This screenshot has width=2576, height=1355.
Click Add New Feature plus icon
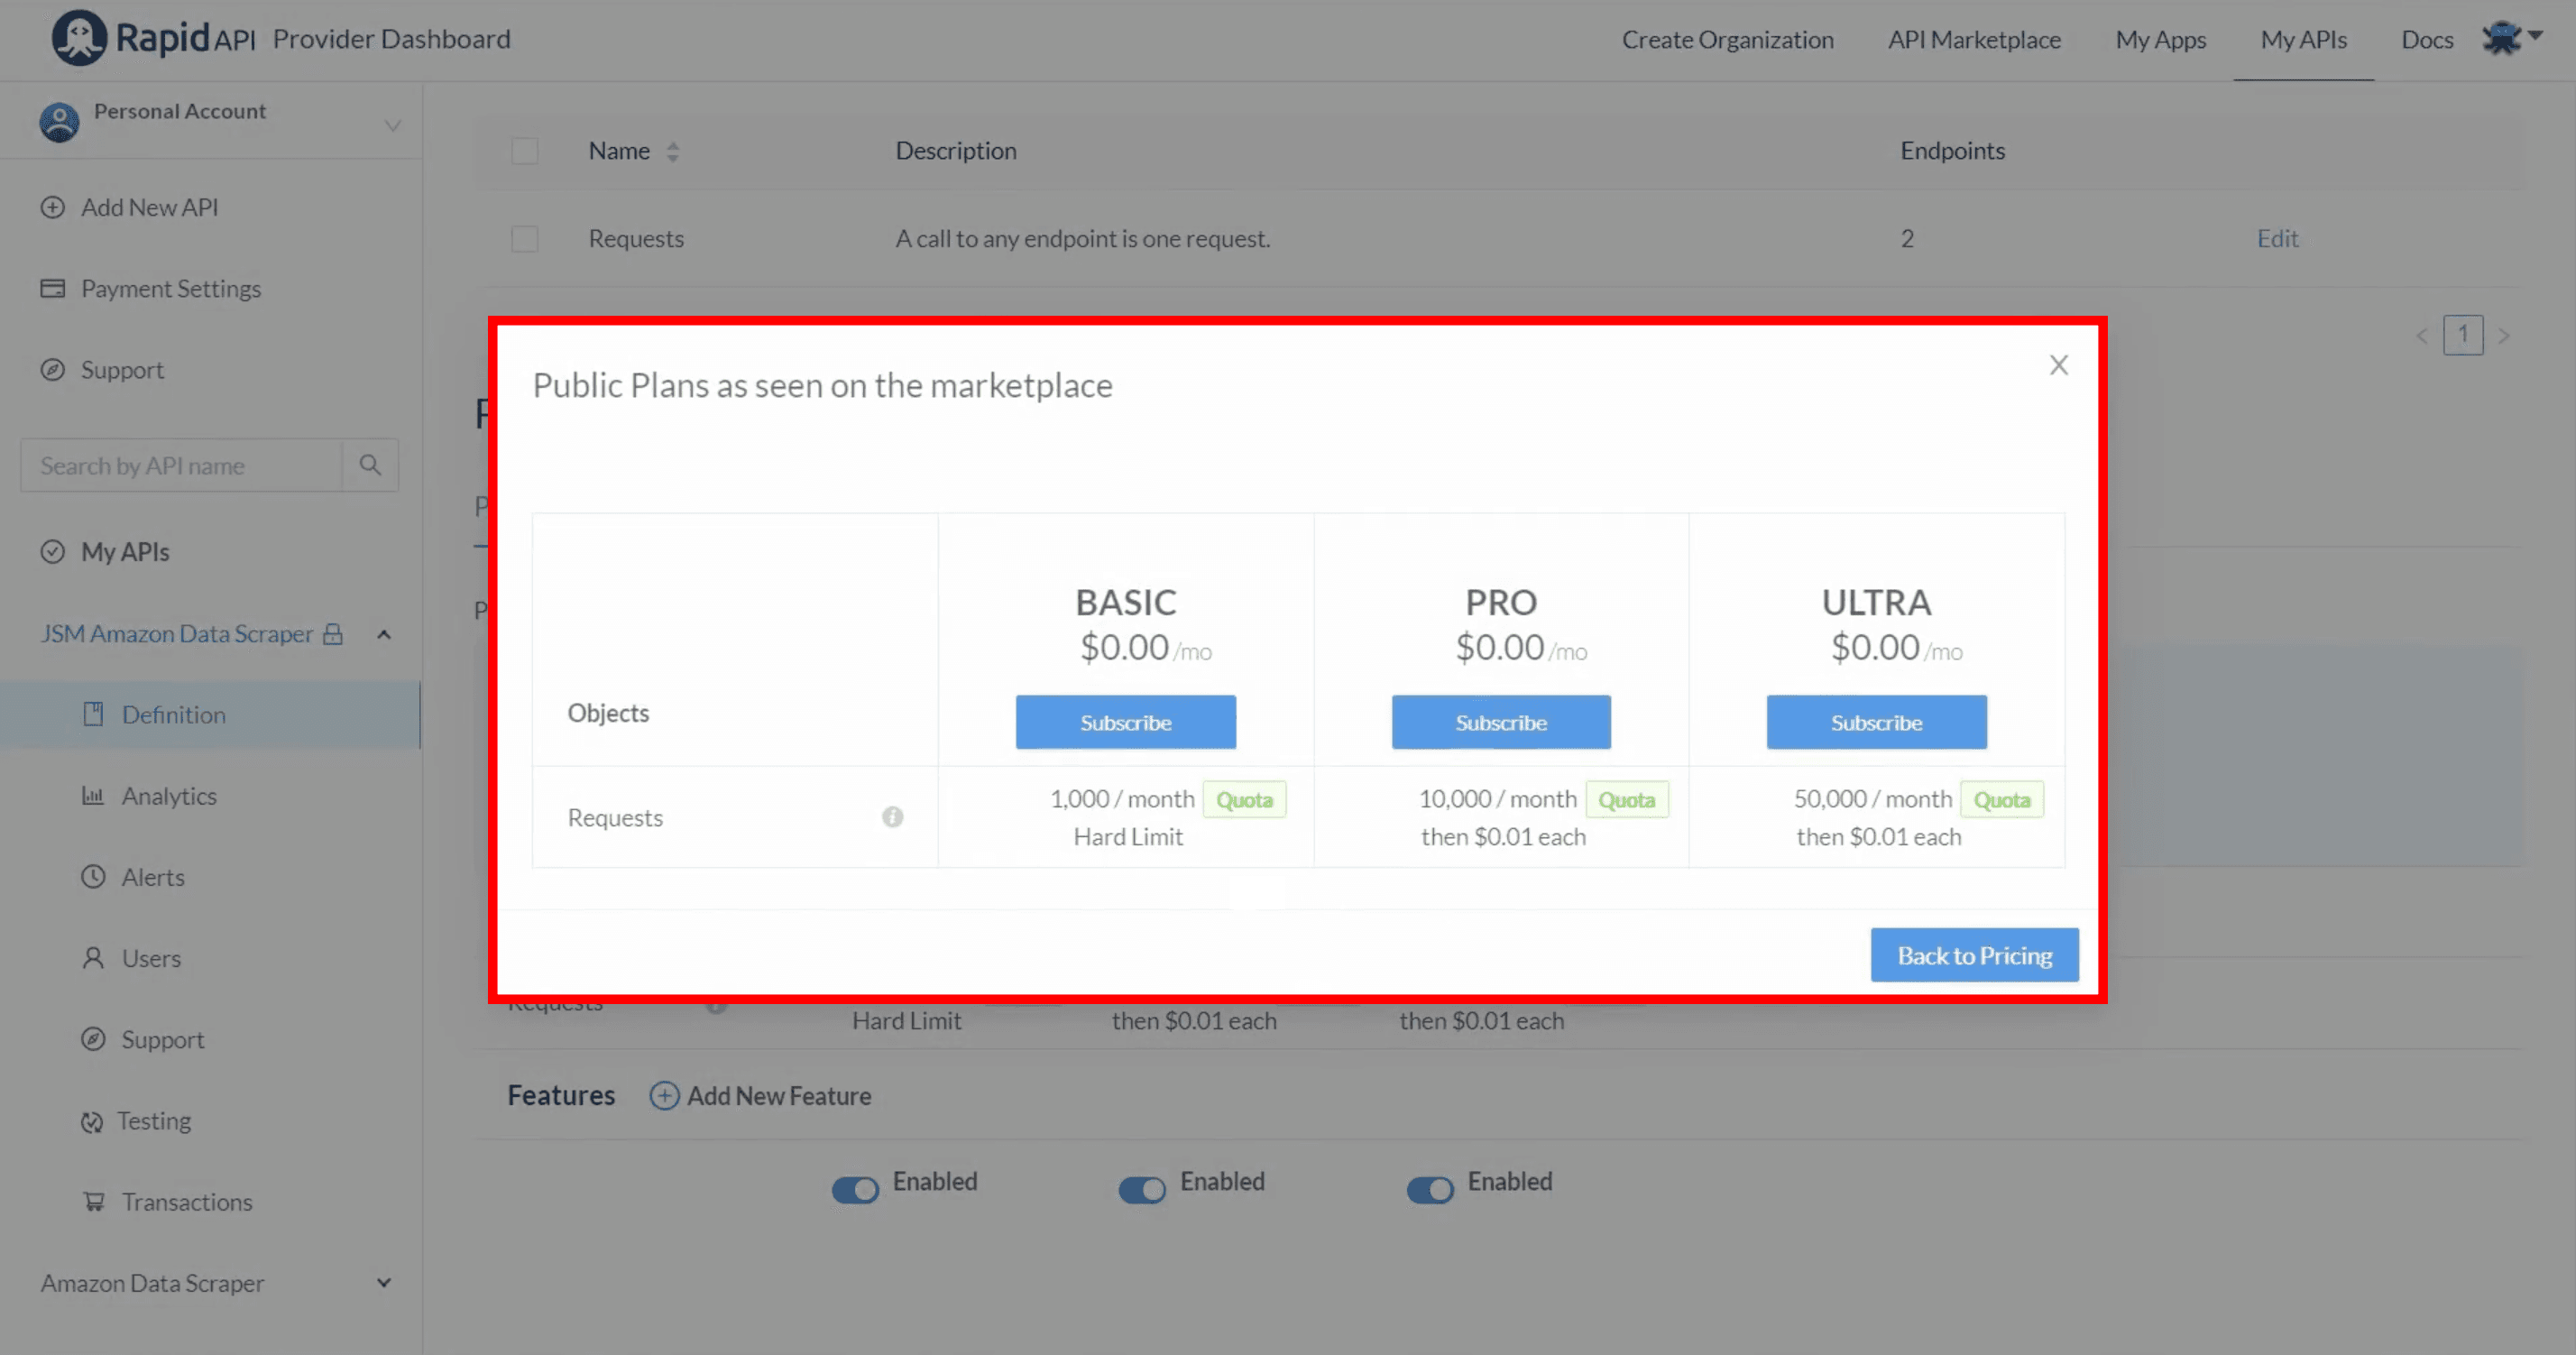click(x=664, y=1096)
